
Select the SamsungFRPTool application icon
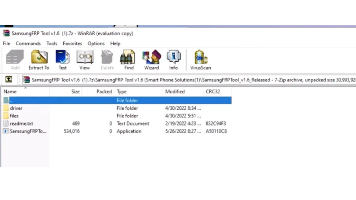pyautogui.click(x=6, y=131)
